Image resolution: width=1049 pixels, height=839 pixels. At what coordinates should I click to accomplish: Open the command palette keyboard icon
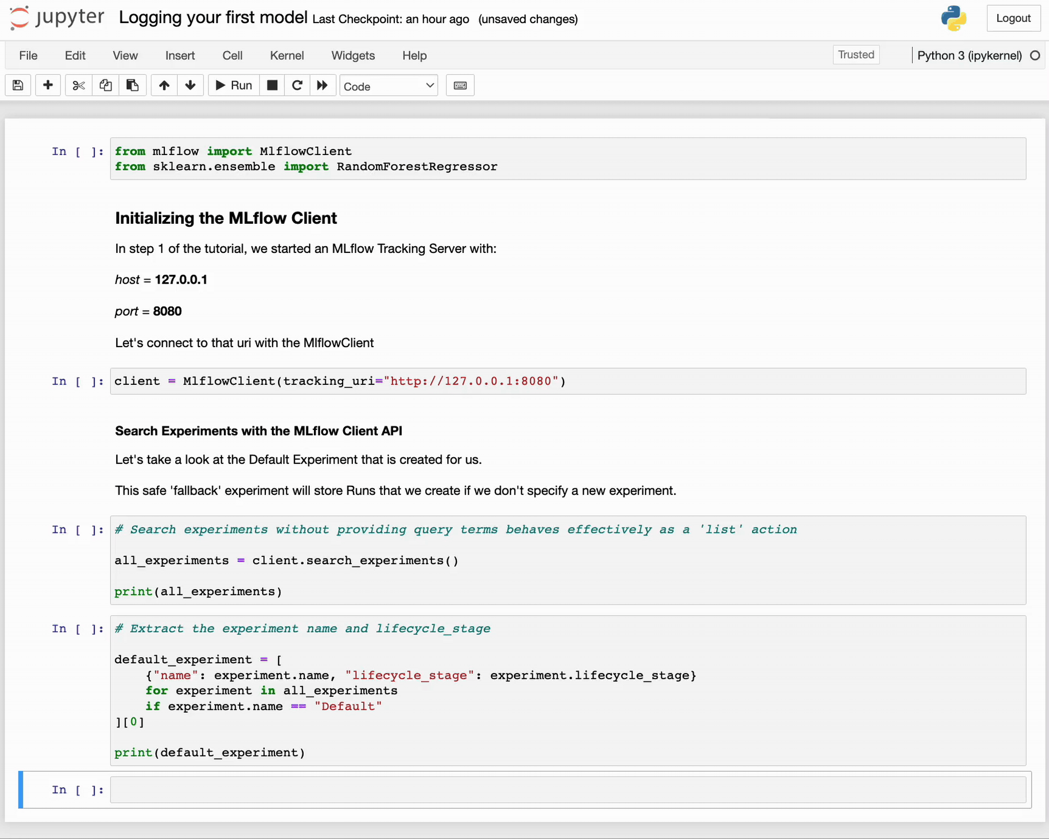460,85
